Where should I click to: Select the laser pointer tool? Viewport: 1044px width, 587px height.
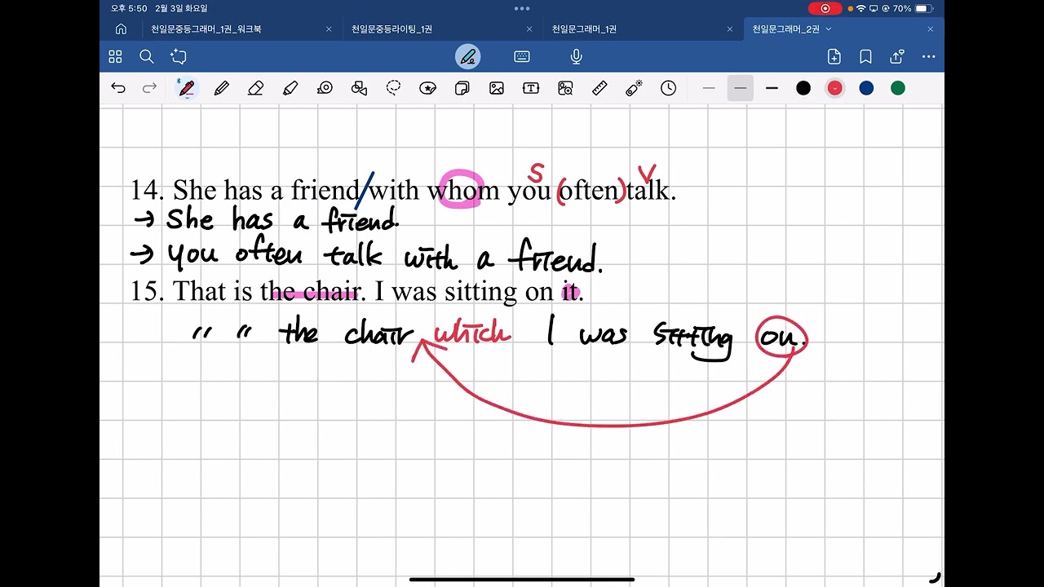point(634,88)
